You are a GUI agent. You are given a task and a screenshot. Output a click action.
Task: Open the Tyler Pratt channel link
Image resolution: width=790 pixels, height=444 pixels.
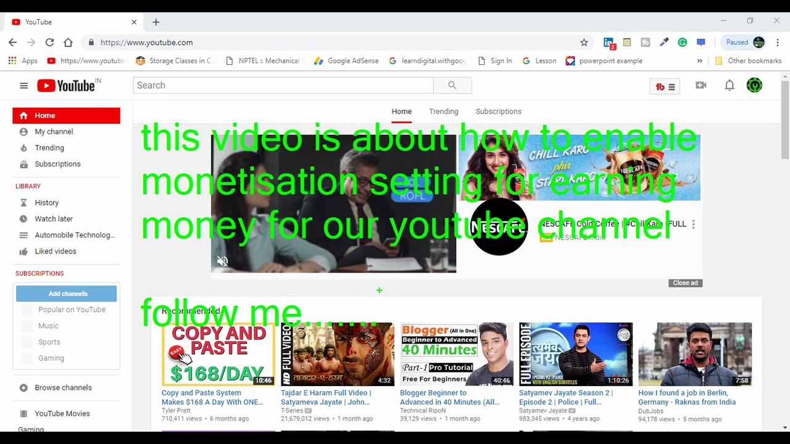176,411
